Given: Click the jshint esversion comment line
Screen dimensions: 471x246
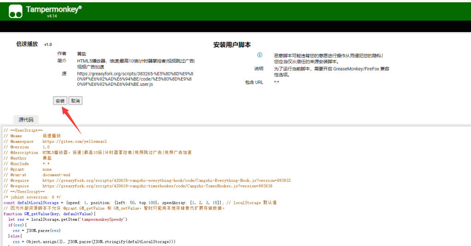Looking at the screenshot, I should pos(32,197).
